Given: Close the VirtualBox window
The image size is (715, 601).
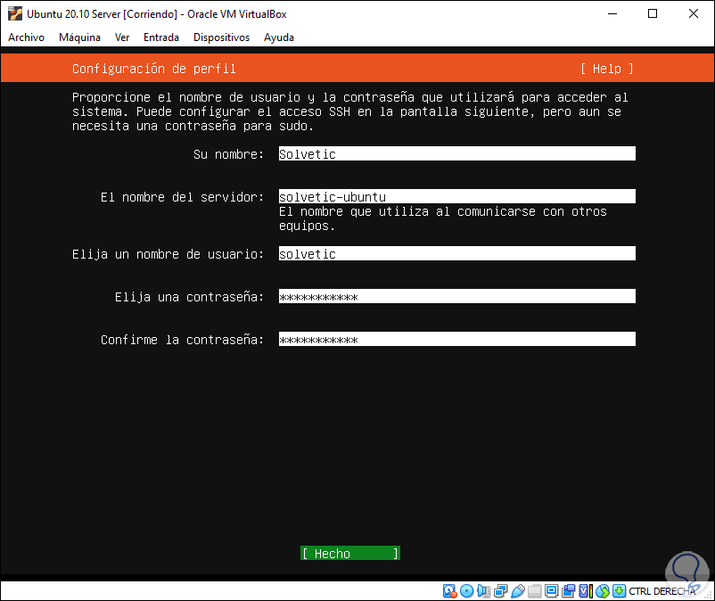Looking at the screenshot, I should point(693,13).
